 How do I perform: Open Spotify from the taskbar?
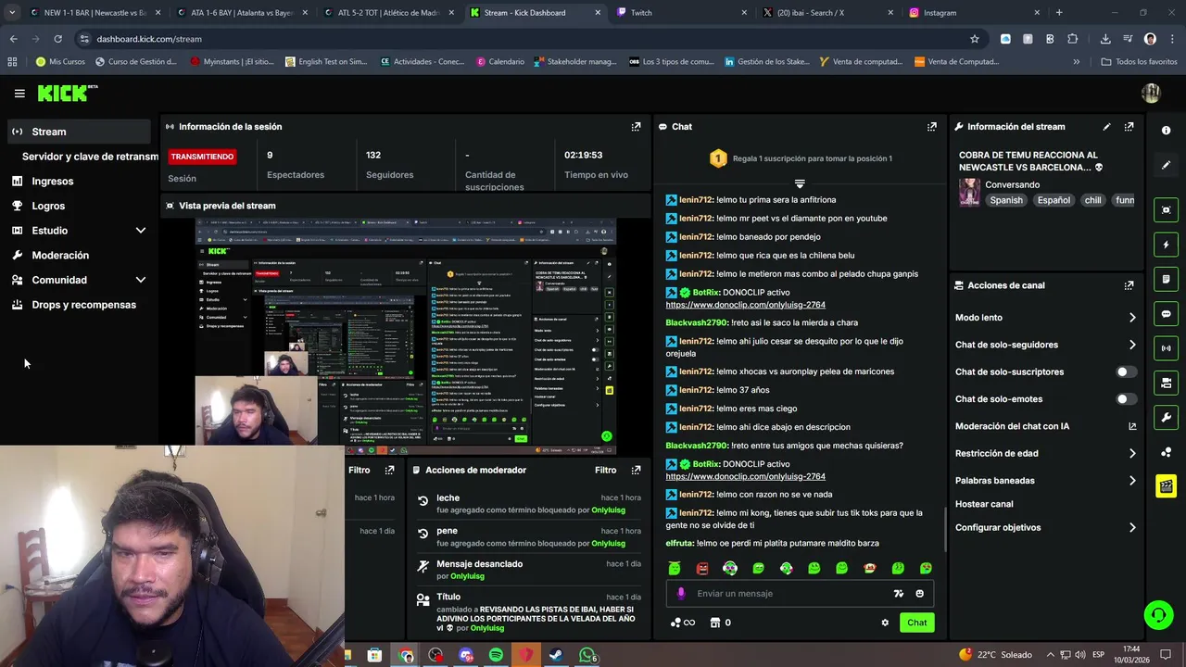496,655
